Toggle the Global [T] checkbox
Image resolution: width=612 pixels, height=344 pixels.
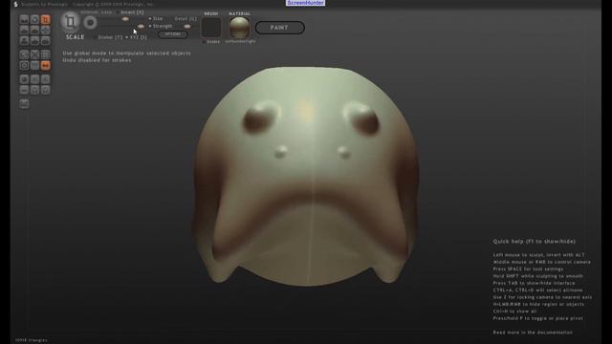(x=108, y=37)
